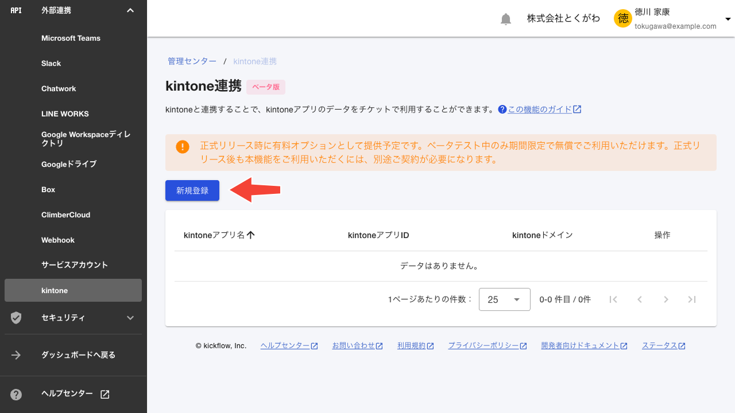Click external link icon next to sidebar ヘルプセンター
The width and height of the screenshot is (735, 413).
(x=105, y=394)
